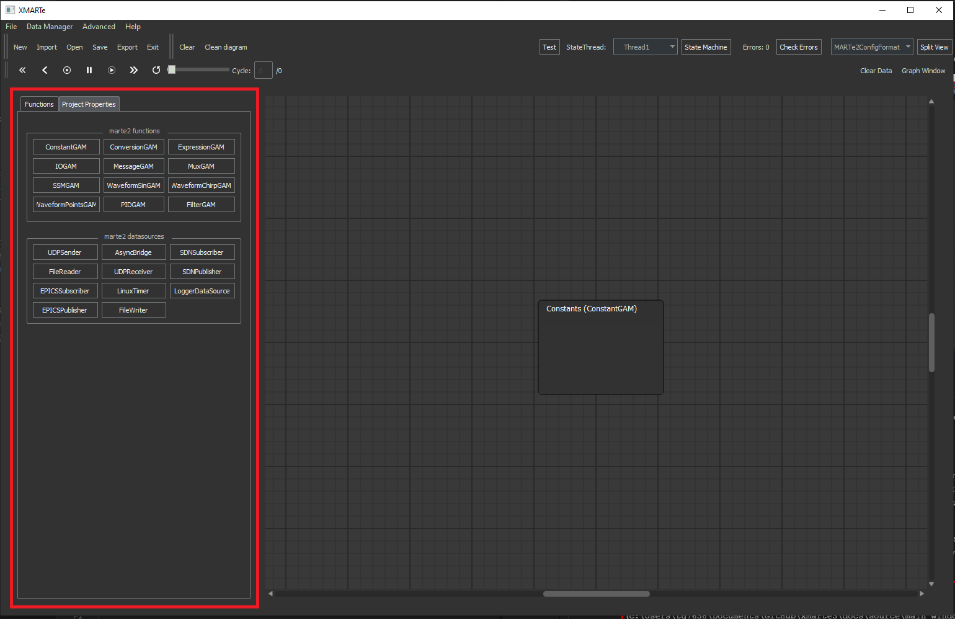Click the reset loop arrow icon
This screenshot has height=619, width=955.
pyautogui.click(x=156, y=70)
